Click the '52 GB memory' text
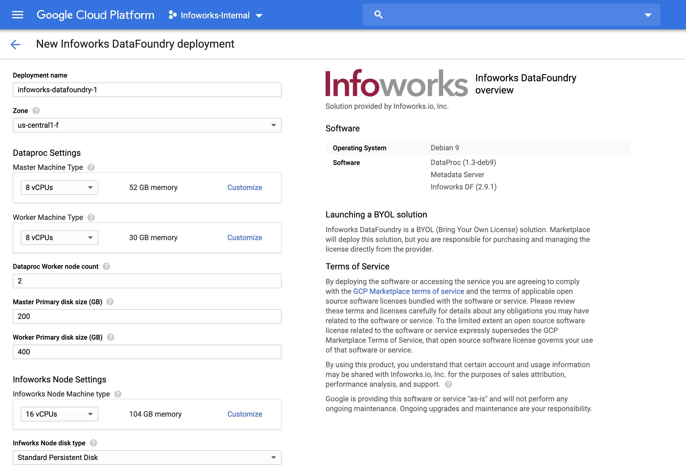 click(x=153, y=188)
